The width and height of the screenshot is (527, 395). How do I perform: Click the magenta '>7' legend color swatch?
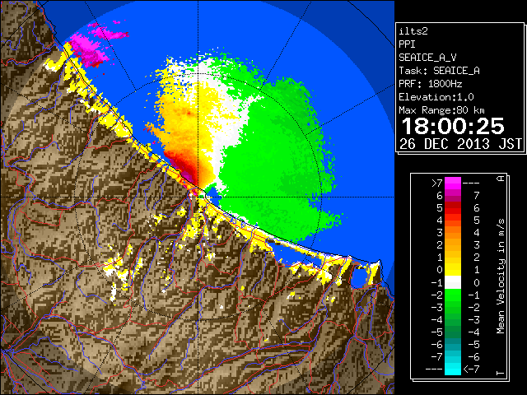453,184
